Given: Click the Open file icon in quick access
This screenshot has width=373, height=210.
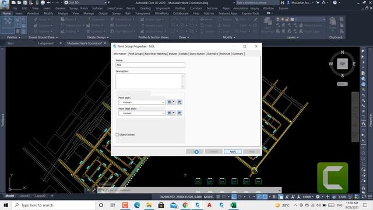Looking at the screenshot, I should [x=19, y=2].
